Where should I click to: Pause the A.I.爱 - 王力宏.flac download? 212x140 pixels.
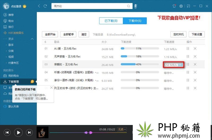coord(188,49)
